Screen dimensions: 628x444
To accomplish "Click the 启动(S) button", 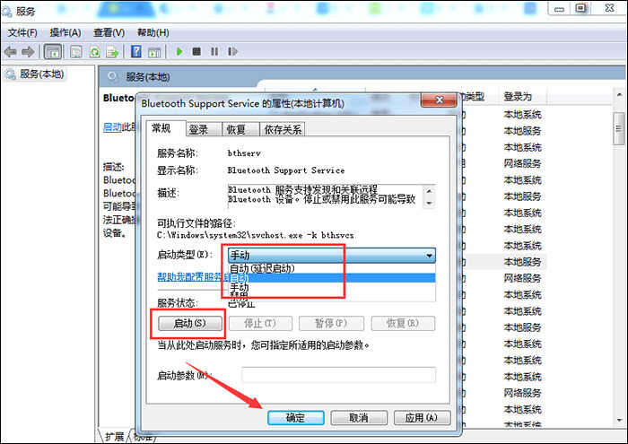I will click(190, 323).
